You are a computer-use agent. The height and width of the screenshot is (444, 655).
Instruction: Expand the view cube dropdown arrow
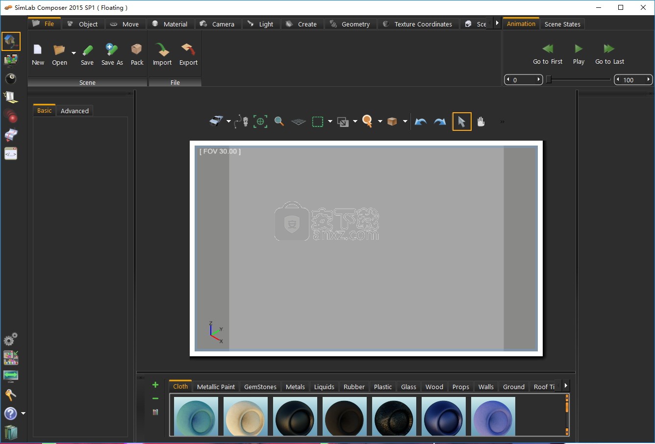(x=405, y=122)
